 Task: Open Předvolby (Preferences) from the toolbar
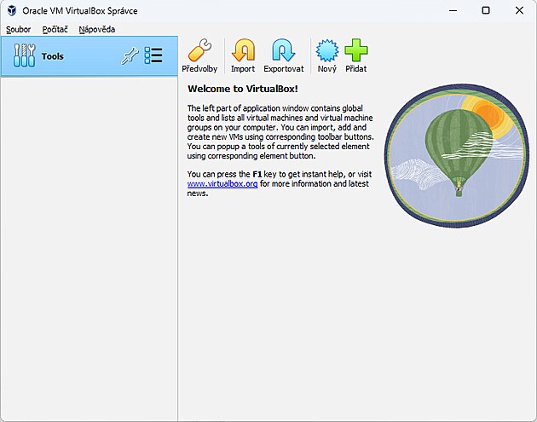click(199, 56)
